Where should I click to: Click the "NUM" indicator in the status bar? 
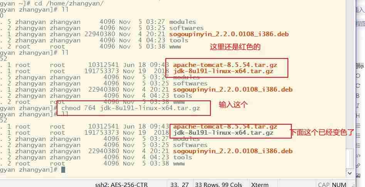(x=339, y=185)
